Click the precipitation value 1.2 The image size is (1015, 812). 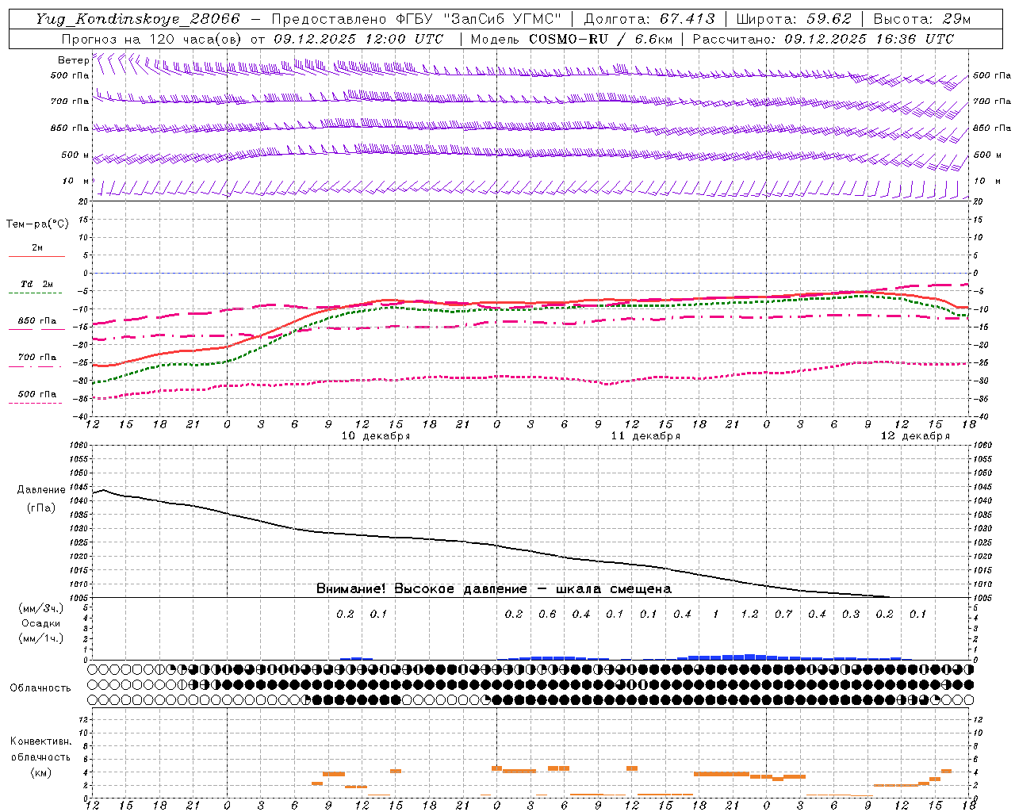[x=749, y=614]
